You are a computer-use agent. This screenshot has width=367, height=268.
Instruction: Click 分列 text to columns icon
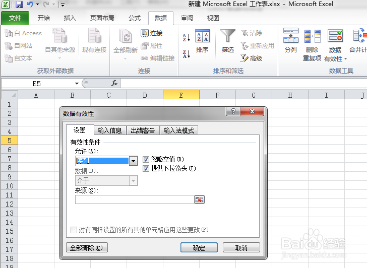click(x=291, y=40)
